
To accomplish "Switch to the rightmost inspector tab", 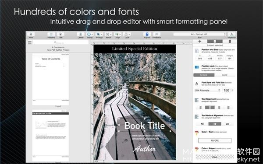I will click(x=230, y=42).
